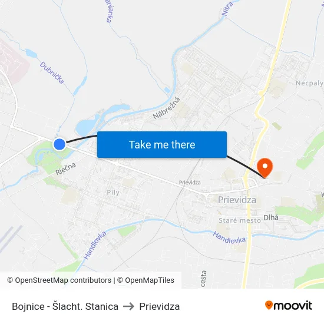Open the Moovit logo
324x324 pixels.
coord(289,305)
